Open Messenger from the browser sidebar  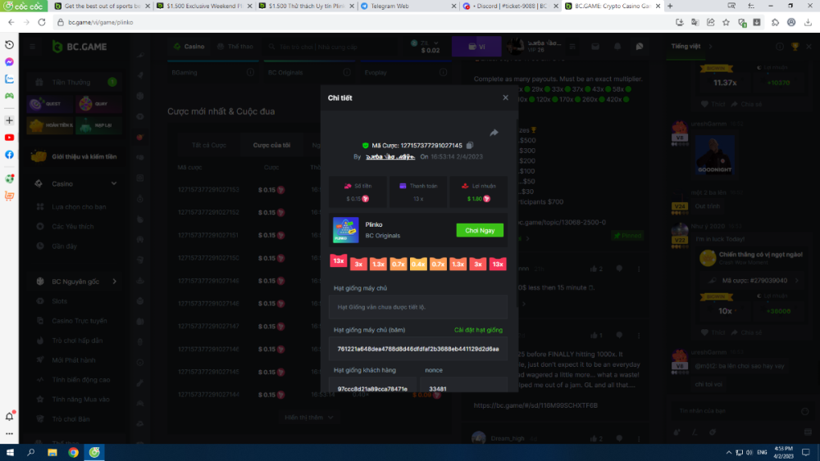(9, 62)
